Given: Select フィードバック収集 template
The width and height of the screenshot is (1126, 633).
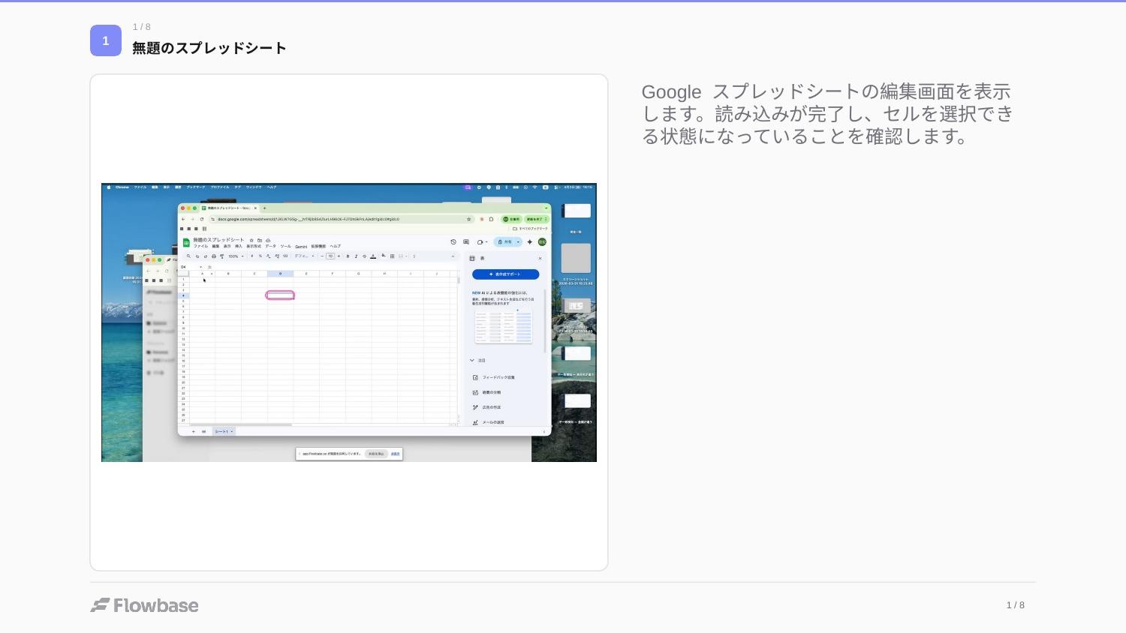Looking at the screenshot, I should [498, 377].
